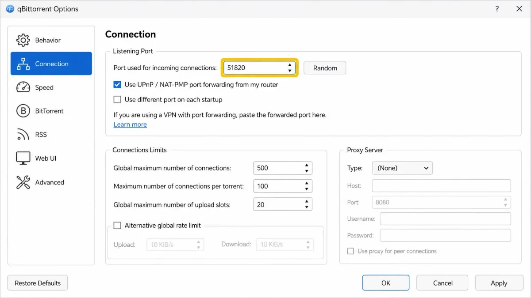Click the Behavior gear icon

[x=23, y=40]
